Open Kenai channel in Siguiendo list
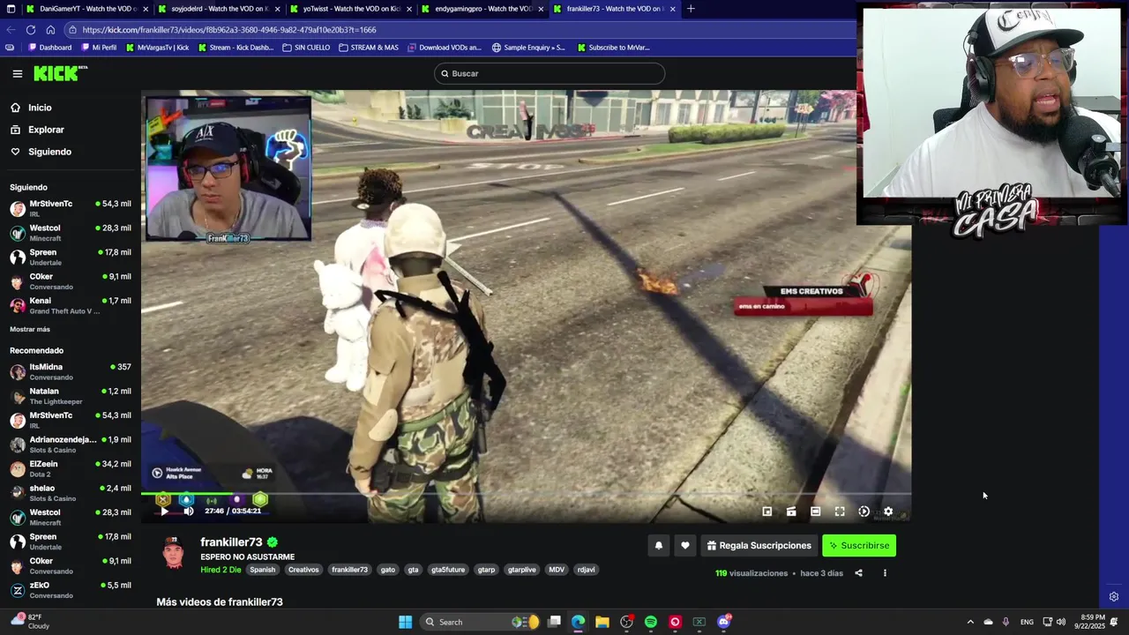 (x=71, y=305)
